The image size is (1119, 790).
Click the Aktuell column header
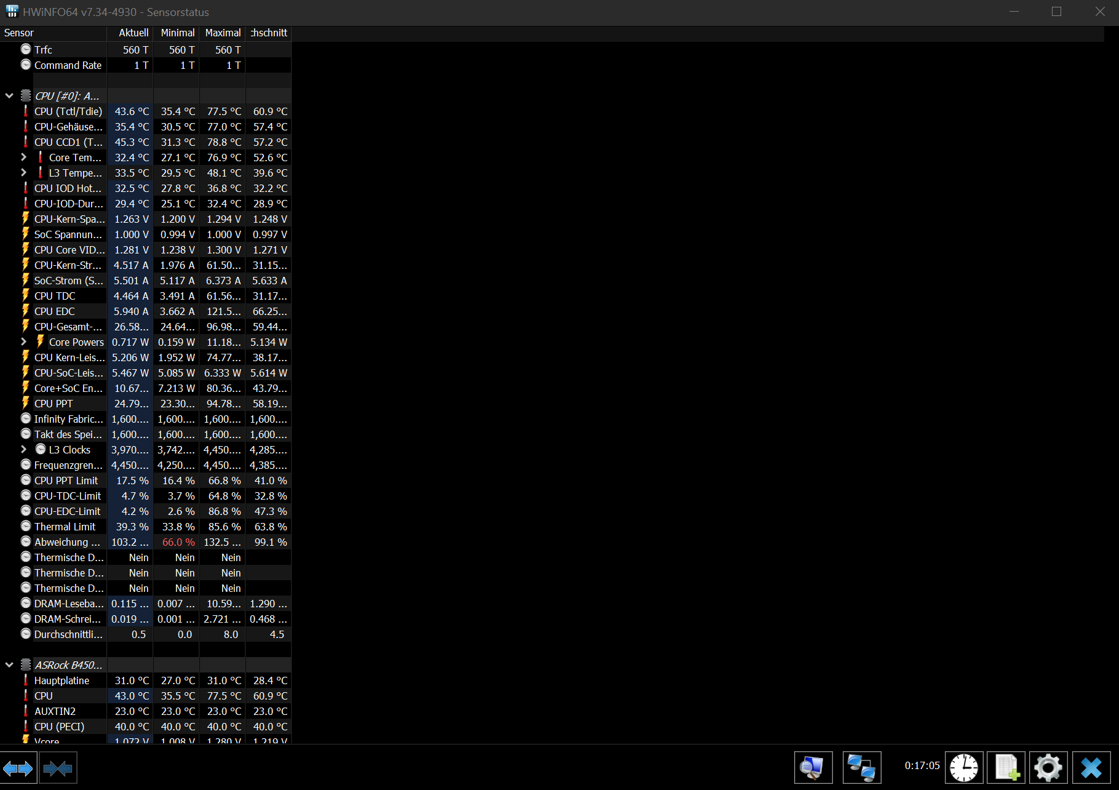130,33
